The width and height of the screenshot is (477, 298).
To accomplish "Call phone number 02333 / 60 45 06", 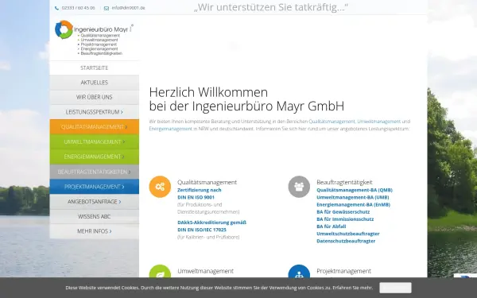I will 78,8.
